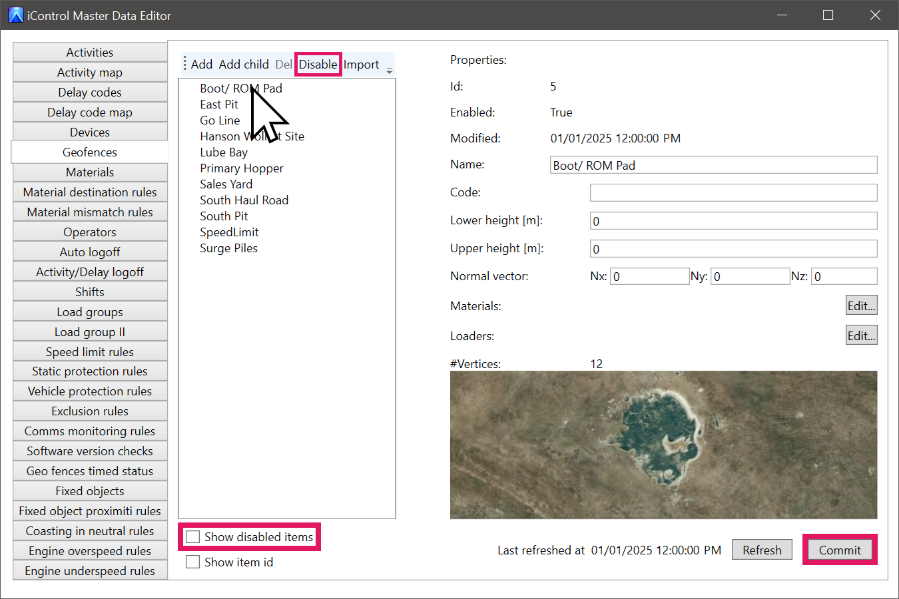Select Auto logoff tab

tap(90, 252)
